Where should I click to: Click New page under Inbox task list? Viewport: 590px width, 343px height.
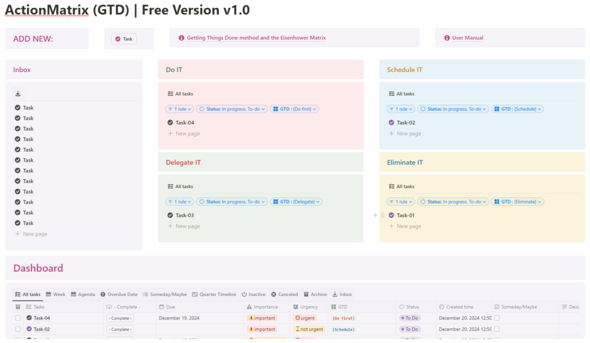[31, 234]
